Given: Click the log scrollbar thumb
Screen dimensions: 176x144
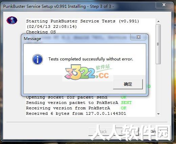Looking at the screenshot, I should click(x=158, y=44).
